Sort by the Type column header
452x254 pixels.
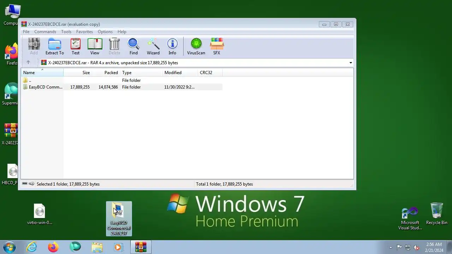tap(141, 72)
